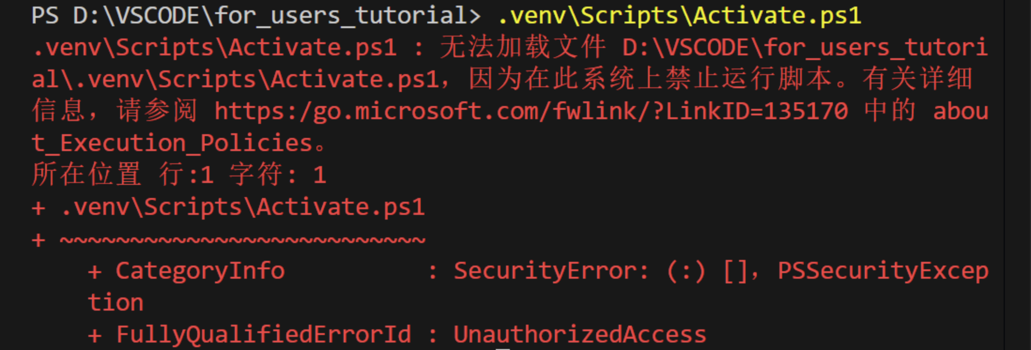Click the 所在位置 行:1 字符: 1 line
Image resolution: width=1031 pixels, height=350 pixels.
(178, 175)
